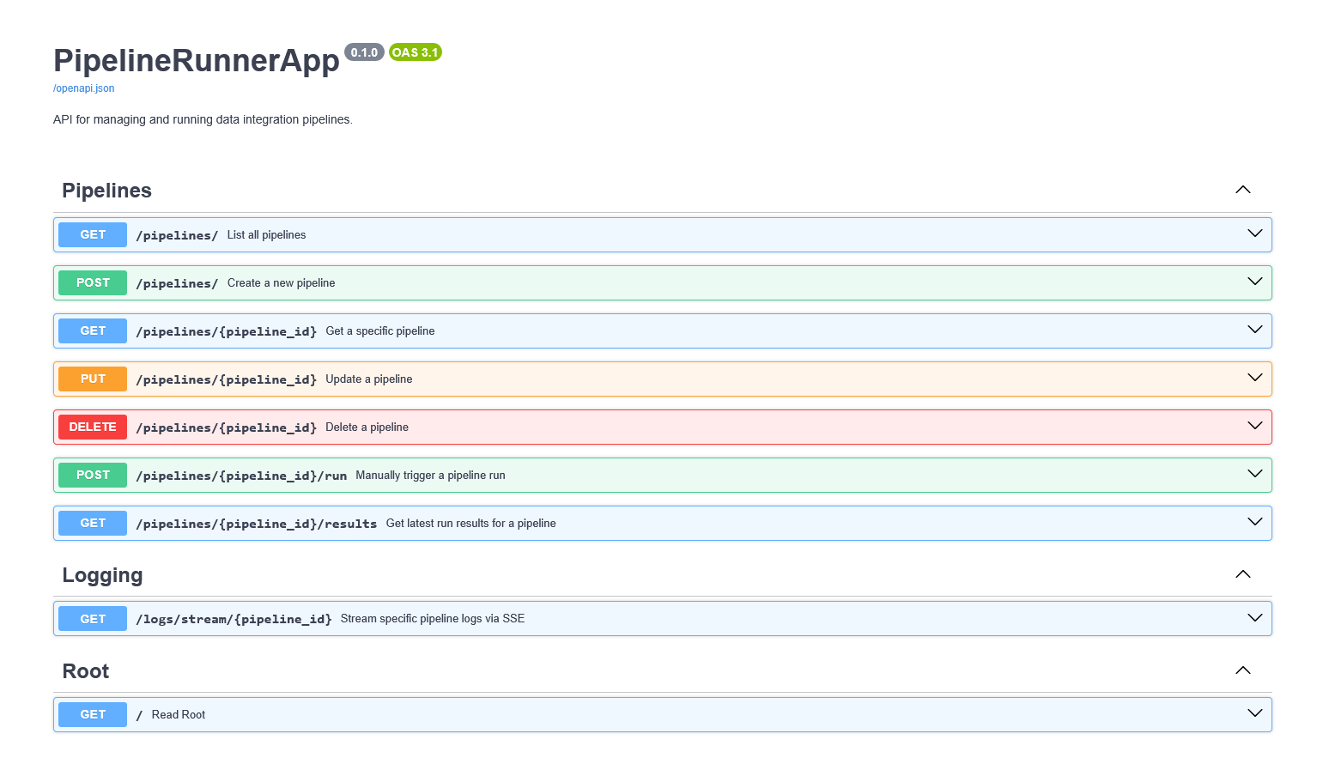This screenshot has height=764, width=1323.
Task: Expand the Get a specific pipeline arrow
Action: [1254, 330]
